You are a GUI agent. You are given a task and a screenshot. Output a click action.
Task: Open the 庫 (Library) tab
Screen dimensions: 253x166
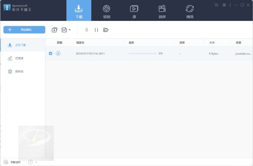click(x=134, y=11)
